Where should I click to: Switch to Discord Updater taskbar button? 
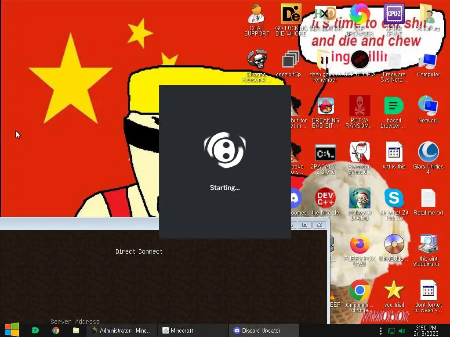point(264,330)
